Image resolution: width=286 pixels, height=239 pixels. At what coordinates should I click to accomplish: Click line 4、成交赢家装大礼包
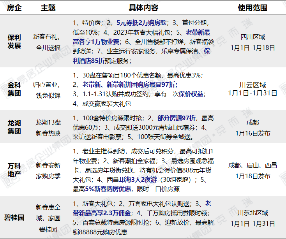[102, 104]
